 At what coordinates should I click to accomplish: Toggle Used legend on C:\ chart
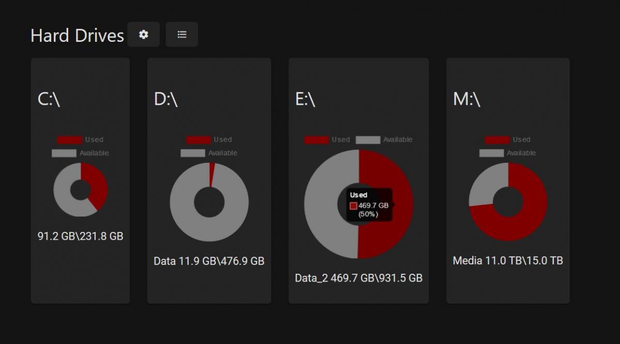[80, 139]
